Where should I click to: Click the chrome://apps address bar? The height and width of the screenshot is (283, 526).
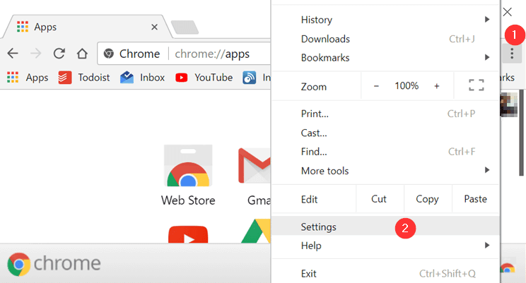pos(212,54)
